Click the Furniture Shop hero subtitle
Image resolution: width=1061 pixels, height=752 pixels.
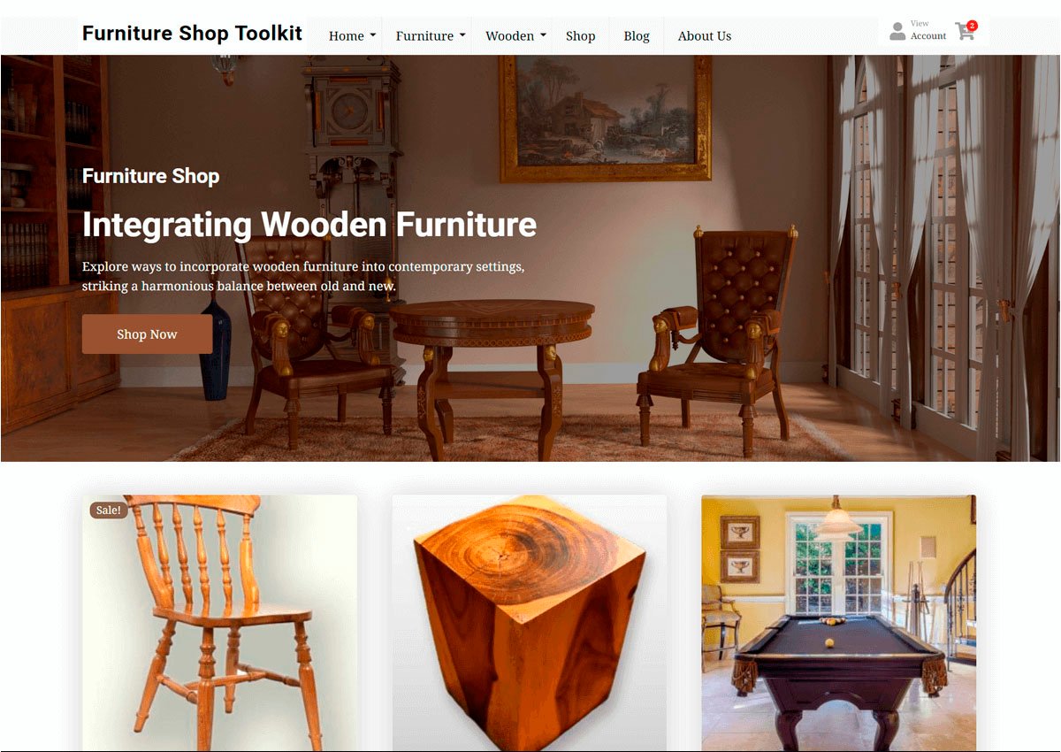[x=151, y=176]
